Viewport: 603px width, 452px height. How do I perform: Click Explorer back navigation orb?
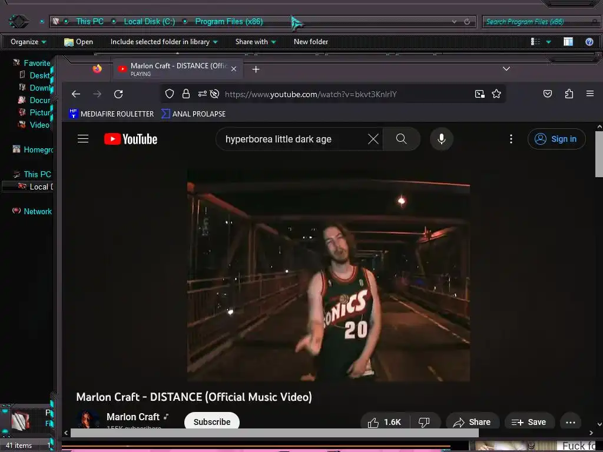coord(18,21)
